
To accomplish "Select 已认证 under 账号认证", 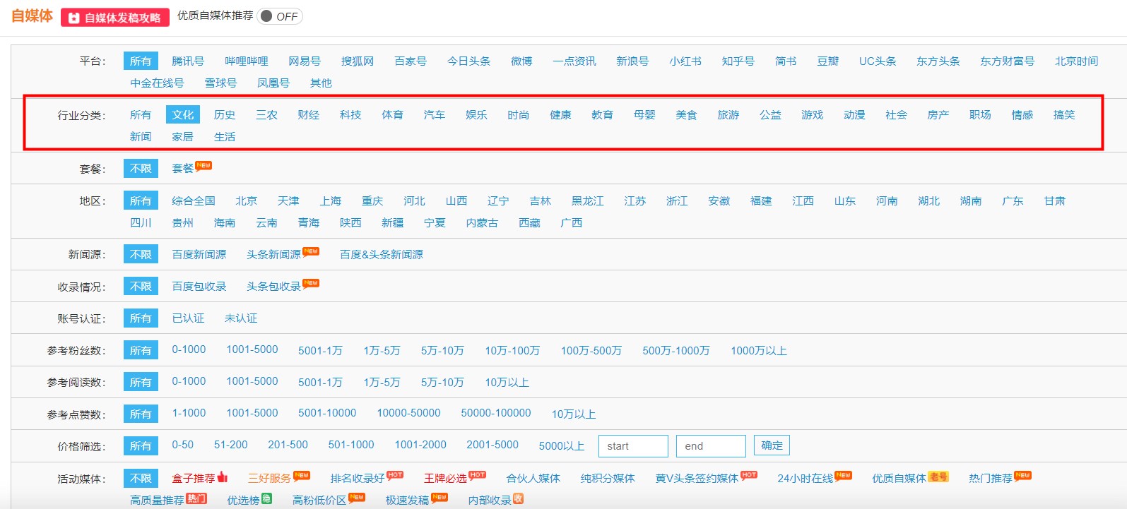I will tap(188, 318).
